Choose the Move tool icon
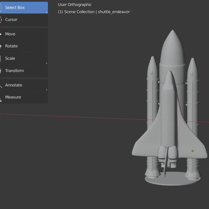 tap(1, 34)
